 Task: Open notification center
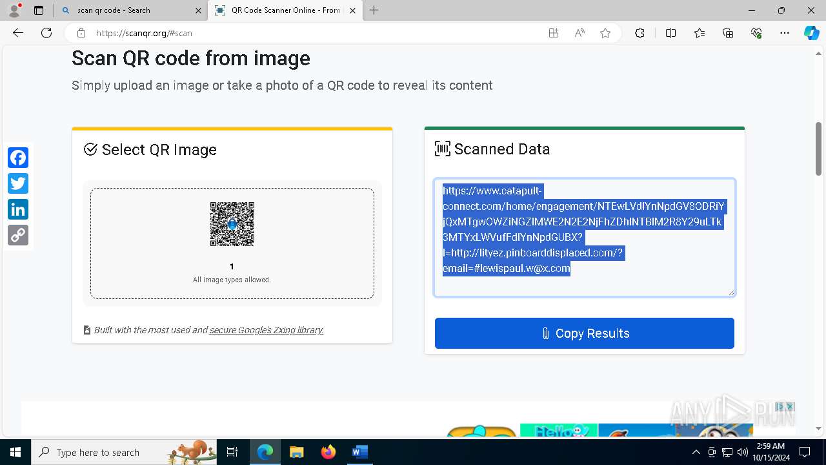pos(805,452)
